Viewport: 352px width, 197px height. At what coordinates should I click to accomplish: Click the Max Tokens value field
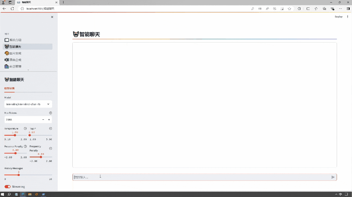point(22,120)
